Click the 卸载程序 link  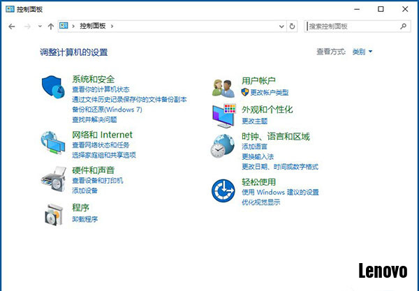pyautogui.click(x=84, y=219)
